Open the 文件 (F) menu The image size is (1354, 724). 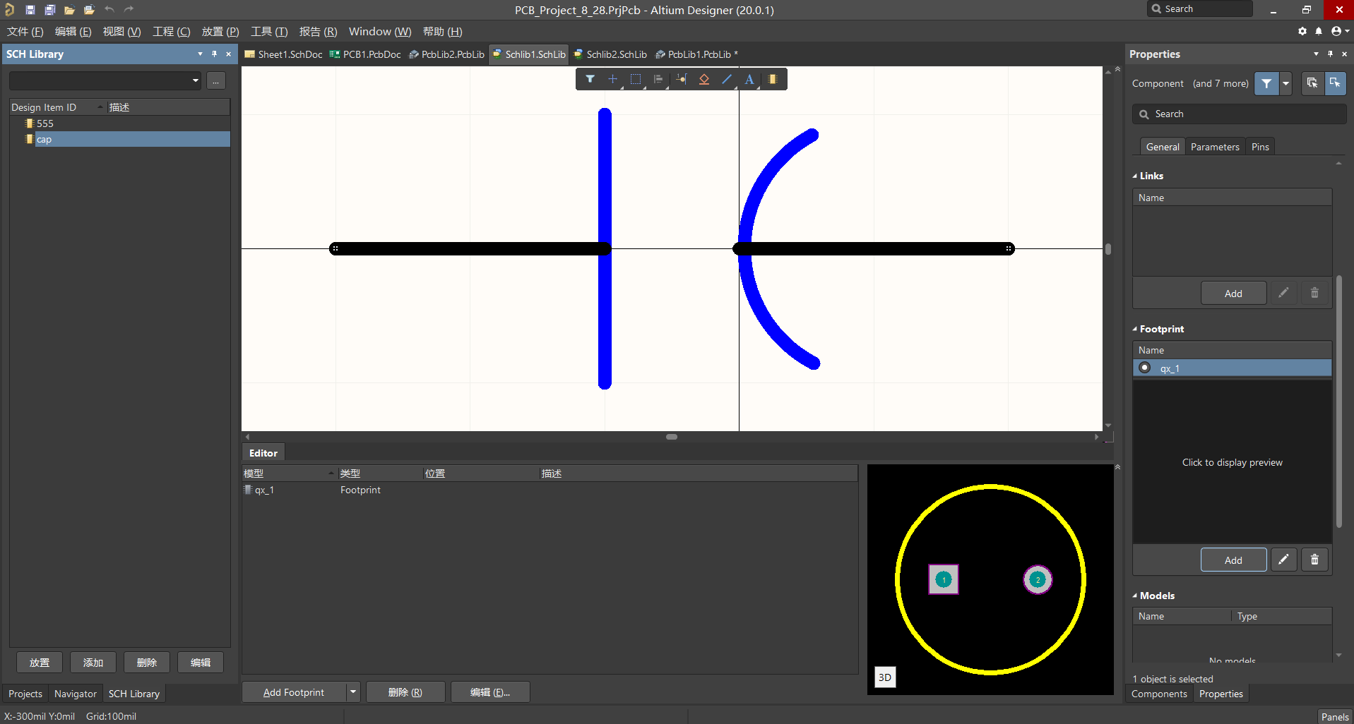tap(25, 32)
